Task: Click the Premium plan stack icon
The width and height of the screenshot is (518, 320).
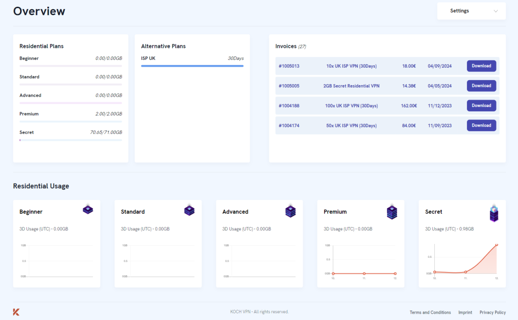Action: click(392, 212)
